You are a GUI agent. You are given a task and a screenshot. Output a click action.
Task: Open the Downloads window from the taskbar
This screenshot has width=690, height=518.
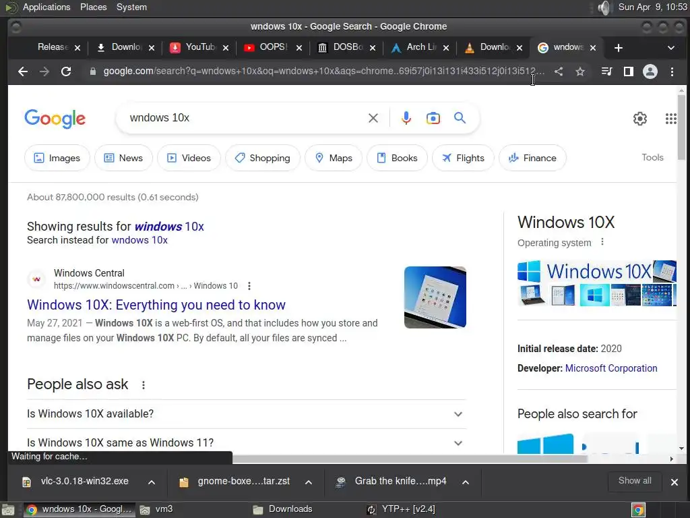click(x=283, y=510)
